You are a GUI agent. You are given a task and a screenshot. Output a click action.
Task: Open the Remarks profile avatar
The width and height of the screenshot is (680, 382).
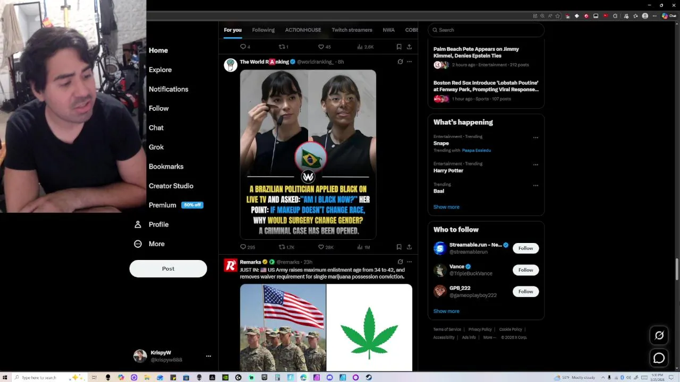click(231, 265)
